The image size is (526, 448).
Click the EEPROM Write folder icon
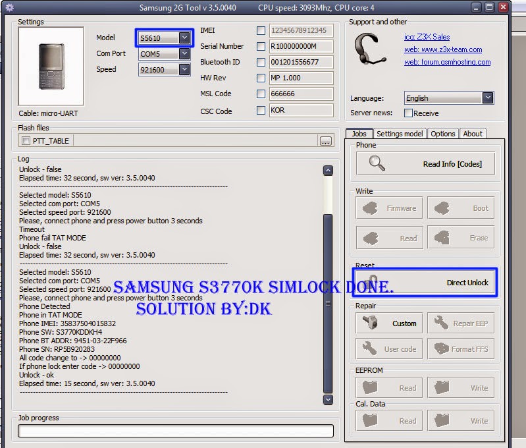(442, 387)
